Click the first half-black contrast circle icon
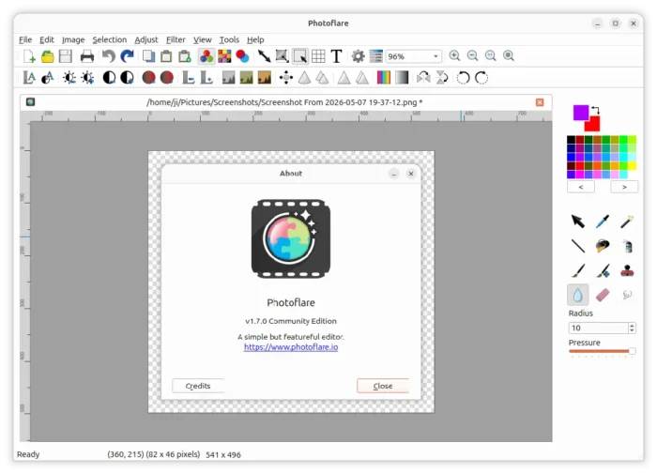The width and height of the screenshot is (657, 474). [x=109, y=78]
